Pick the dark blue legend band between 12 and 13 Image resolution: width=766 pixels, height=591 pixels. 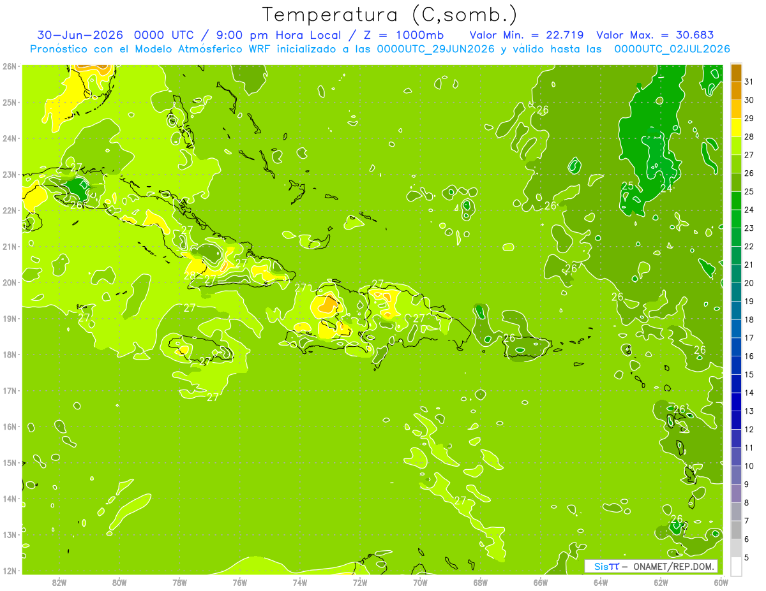[x=736, y=420]
